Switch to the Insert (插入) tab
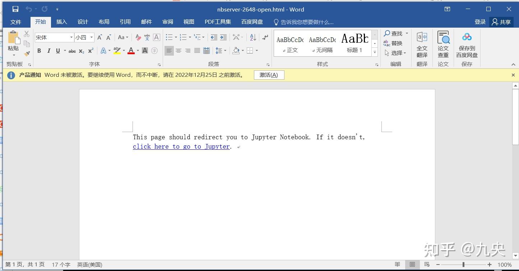The image size is (519, 271). (62, 22)
